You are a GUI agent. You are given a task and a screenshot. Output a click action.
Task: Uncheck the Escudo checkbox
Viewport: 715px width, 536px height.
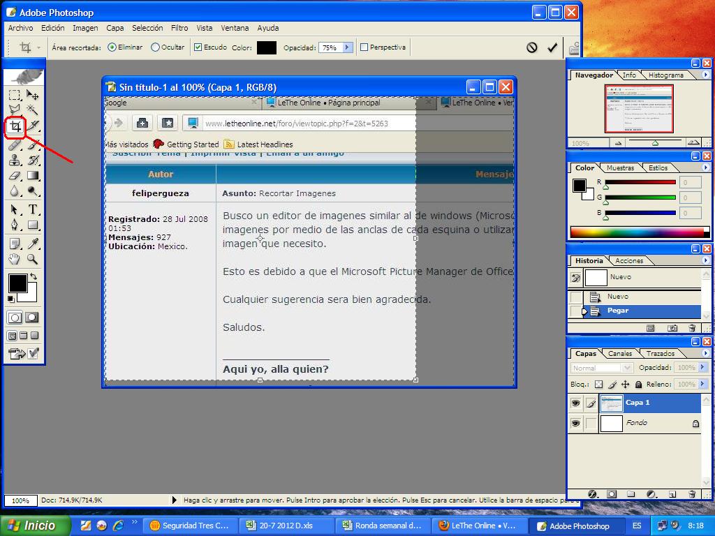(198, 47)
